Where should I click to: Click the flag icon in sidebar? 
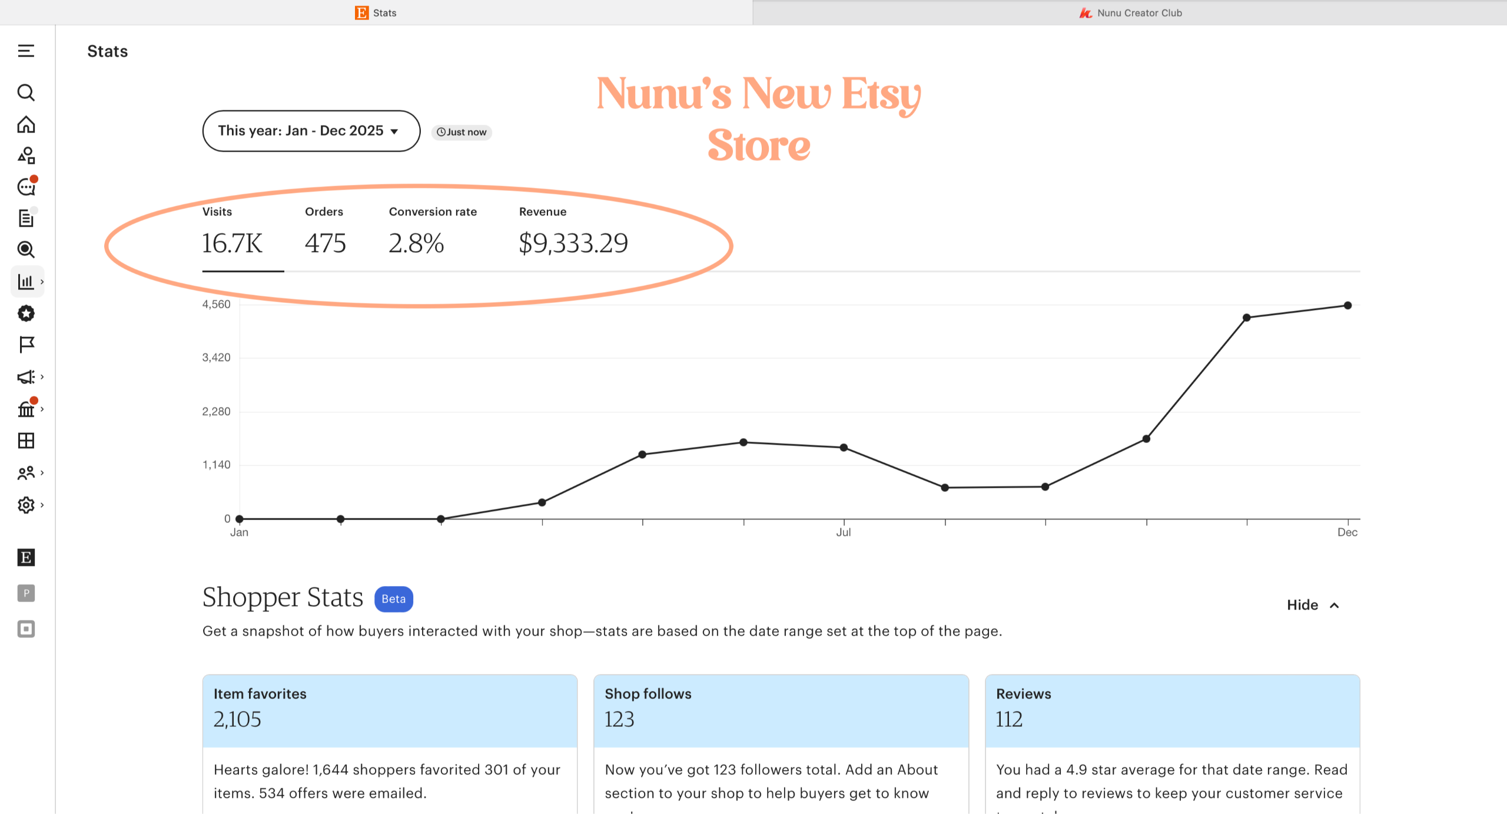pos(26,345)
